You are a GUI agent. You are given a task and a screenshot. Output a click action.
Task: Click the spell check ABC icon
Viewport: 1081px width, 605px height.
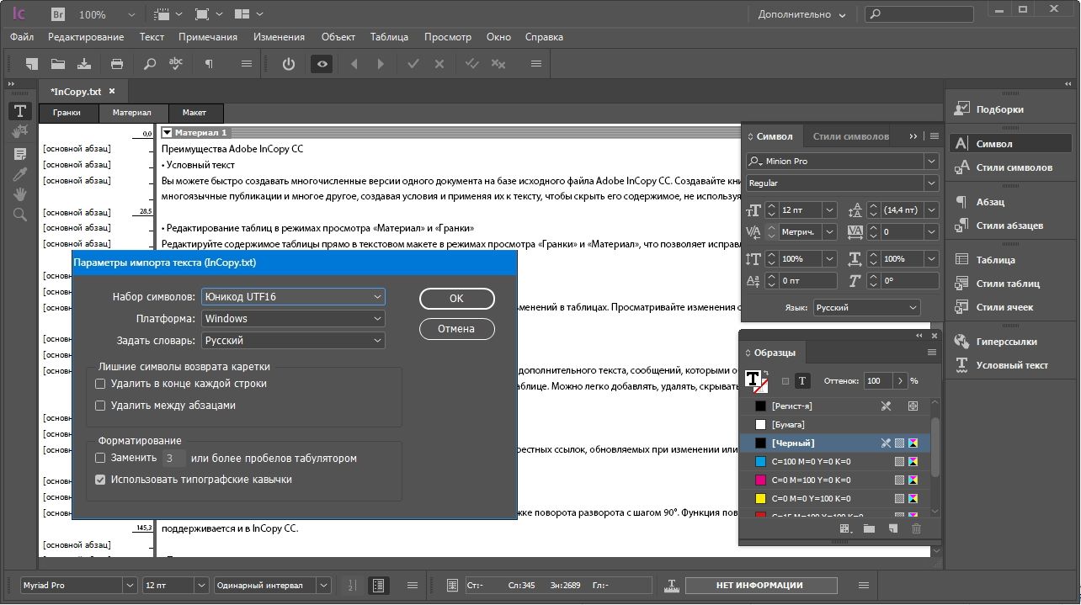(x=176, y=64)
